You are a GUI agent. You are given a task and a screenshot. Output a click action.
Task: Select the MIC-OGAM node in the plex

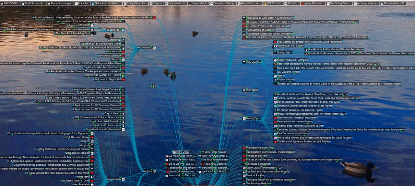tap(253, 62)
